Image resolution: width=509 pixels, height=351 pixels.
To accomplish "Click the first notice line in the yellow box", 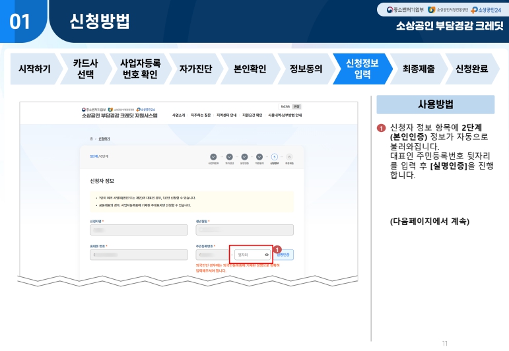I will point(146,197).
